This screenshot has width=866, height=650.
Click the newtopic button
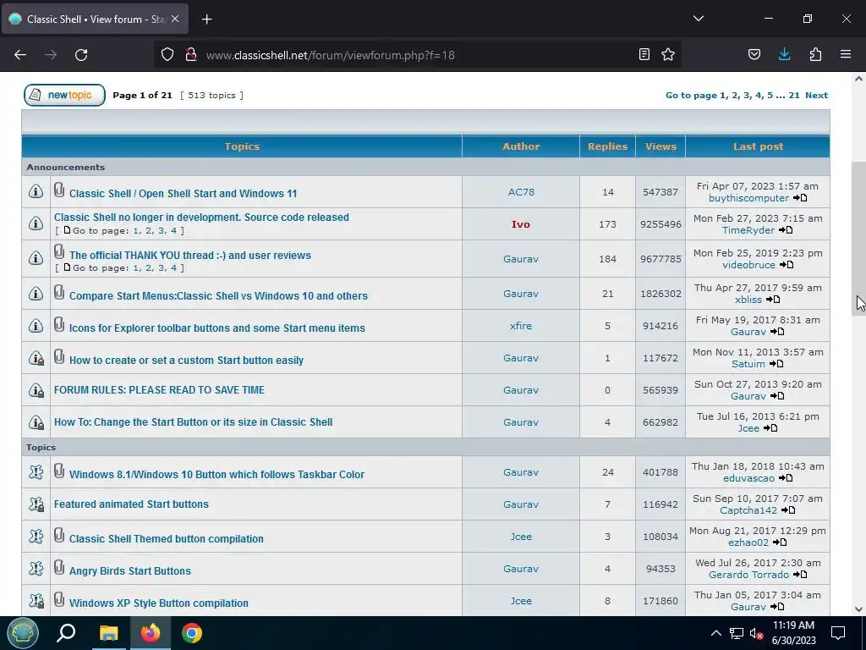click(64, 95)
